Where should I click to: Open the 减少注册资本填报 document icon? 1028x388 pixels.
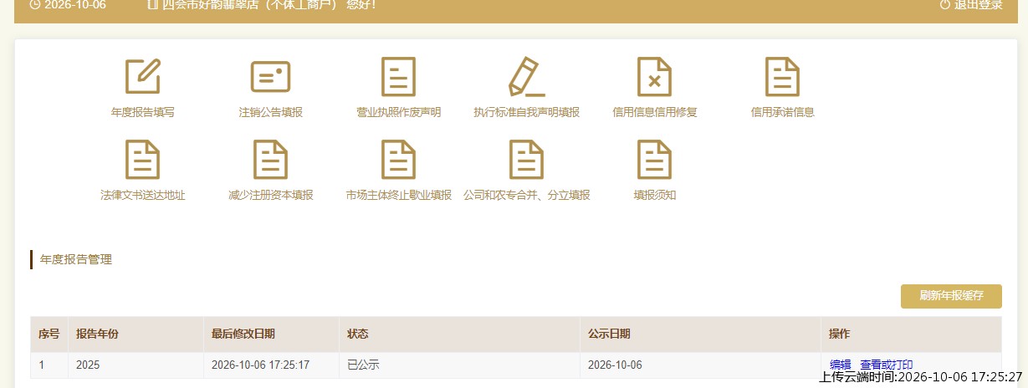(270, 160)
